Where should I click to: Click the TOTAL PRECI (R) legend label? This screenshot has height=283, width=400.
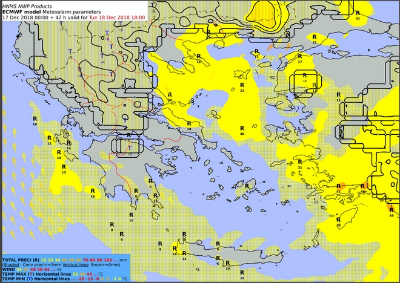tap(19, 259)
